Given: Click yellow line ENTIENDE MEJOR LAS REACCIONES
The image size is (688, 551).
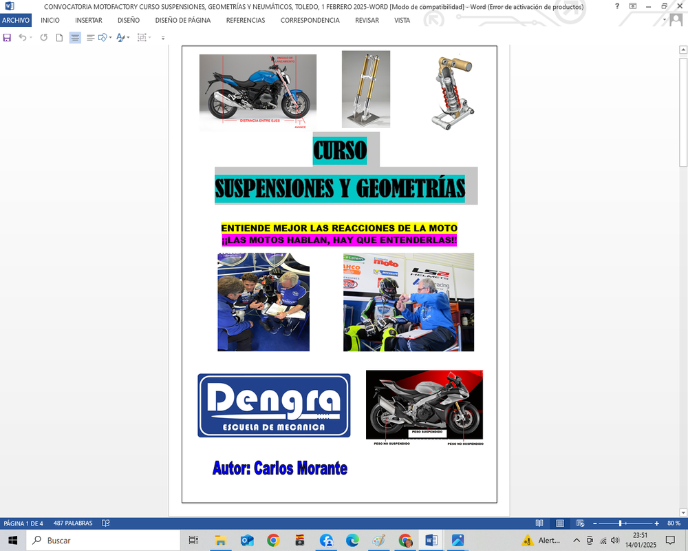Looking at the screenshot, I should (x=339, y=228).
